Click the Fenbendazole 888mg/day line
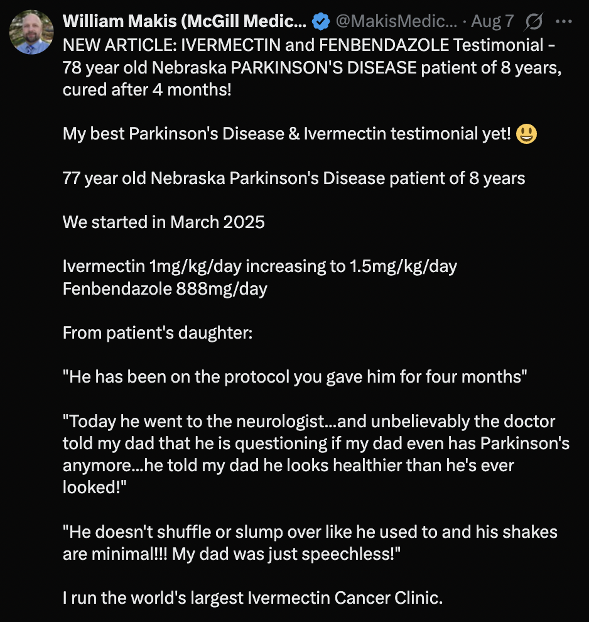589x622 pixels. click(x=165, y=289)
